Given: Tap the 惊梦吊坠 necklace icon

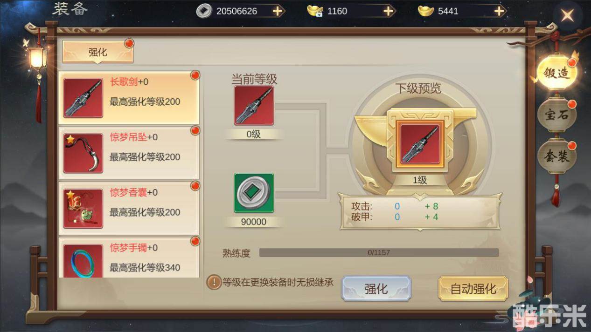Looking at the screenshot, I should pyautogui.click(x=83, y=153).
